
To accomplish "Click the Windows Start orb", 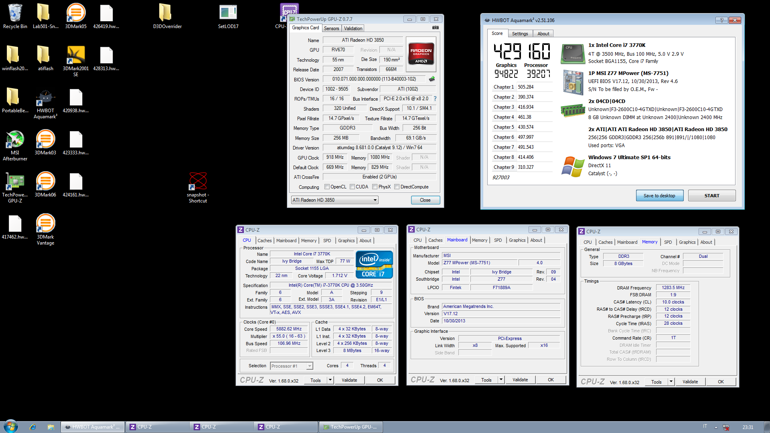I will click(x=11, y=427).
